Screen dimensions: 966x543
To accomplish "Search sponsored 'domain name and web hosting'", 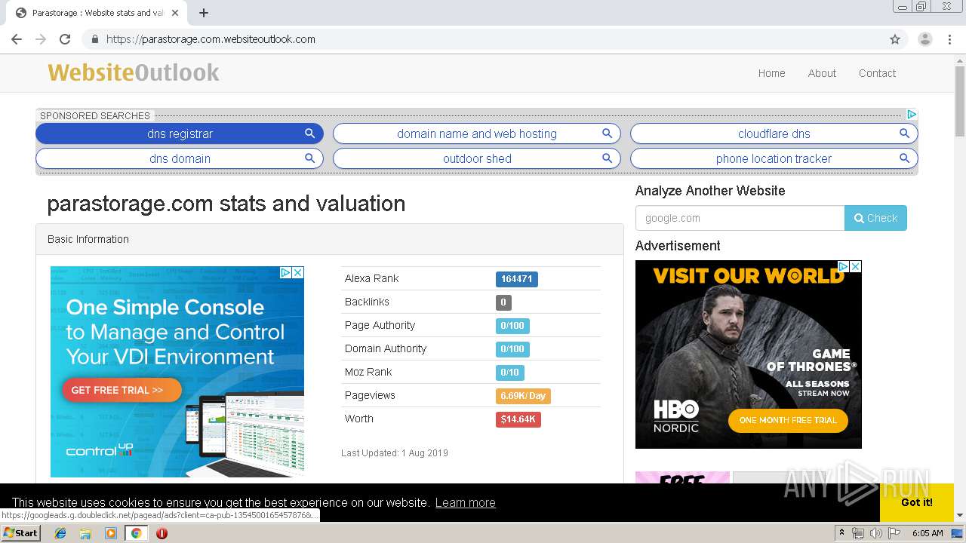I will click(x=477, y=133).
